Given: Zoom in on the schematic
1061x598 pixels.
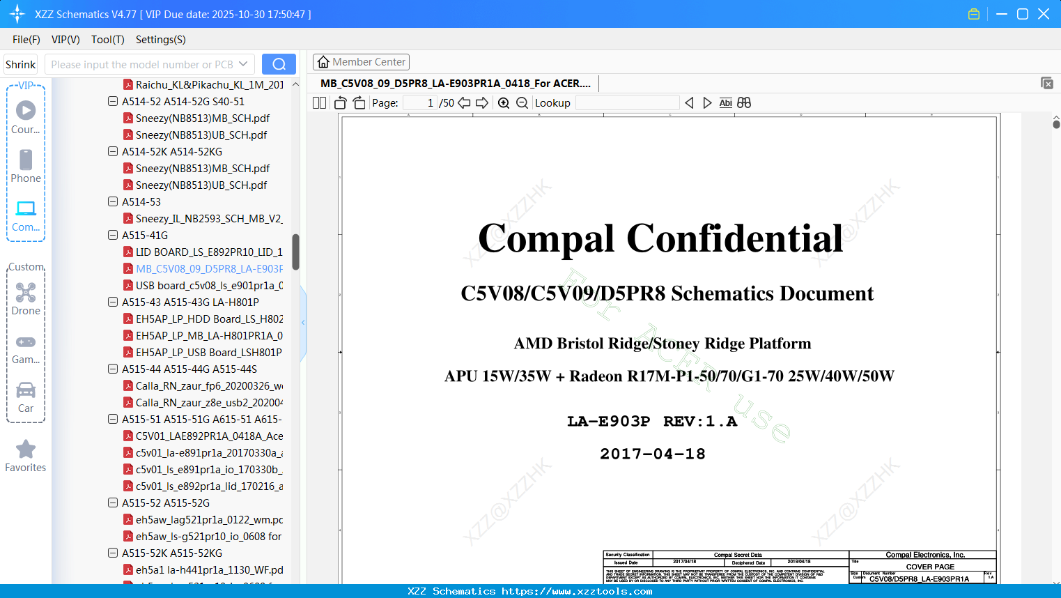Looking at the screenshot, I should tap(504, 103).
